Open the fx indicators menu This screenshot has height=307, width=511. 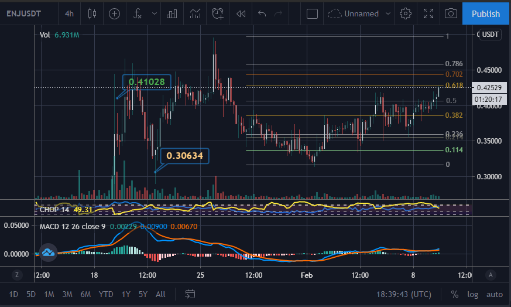coord(138,13)
